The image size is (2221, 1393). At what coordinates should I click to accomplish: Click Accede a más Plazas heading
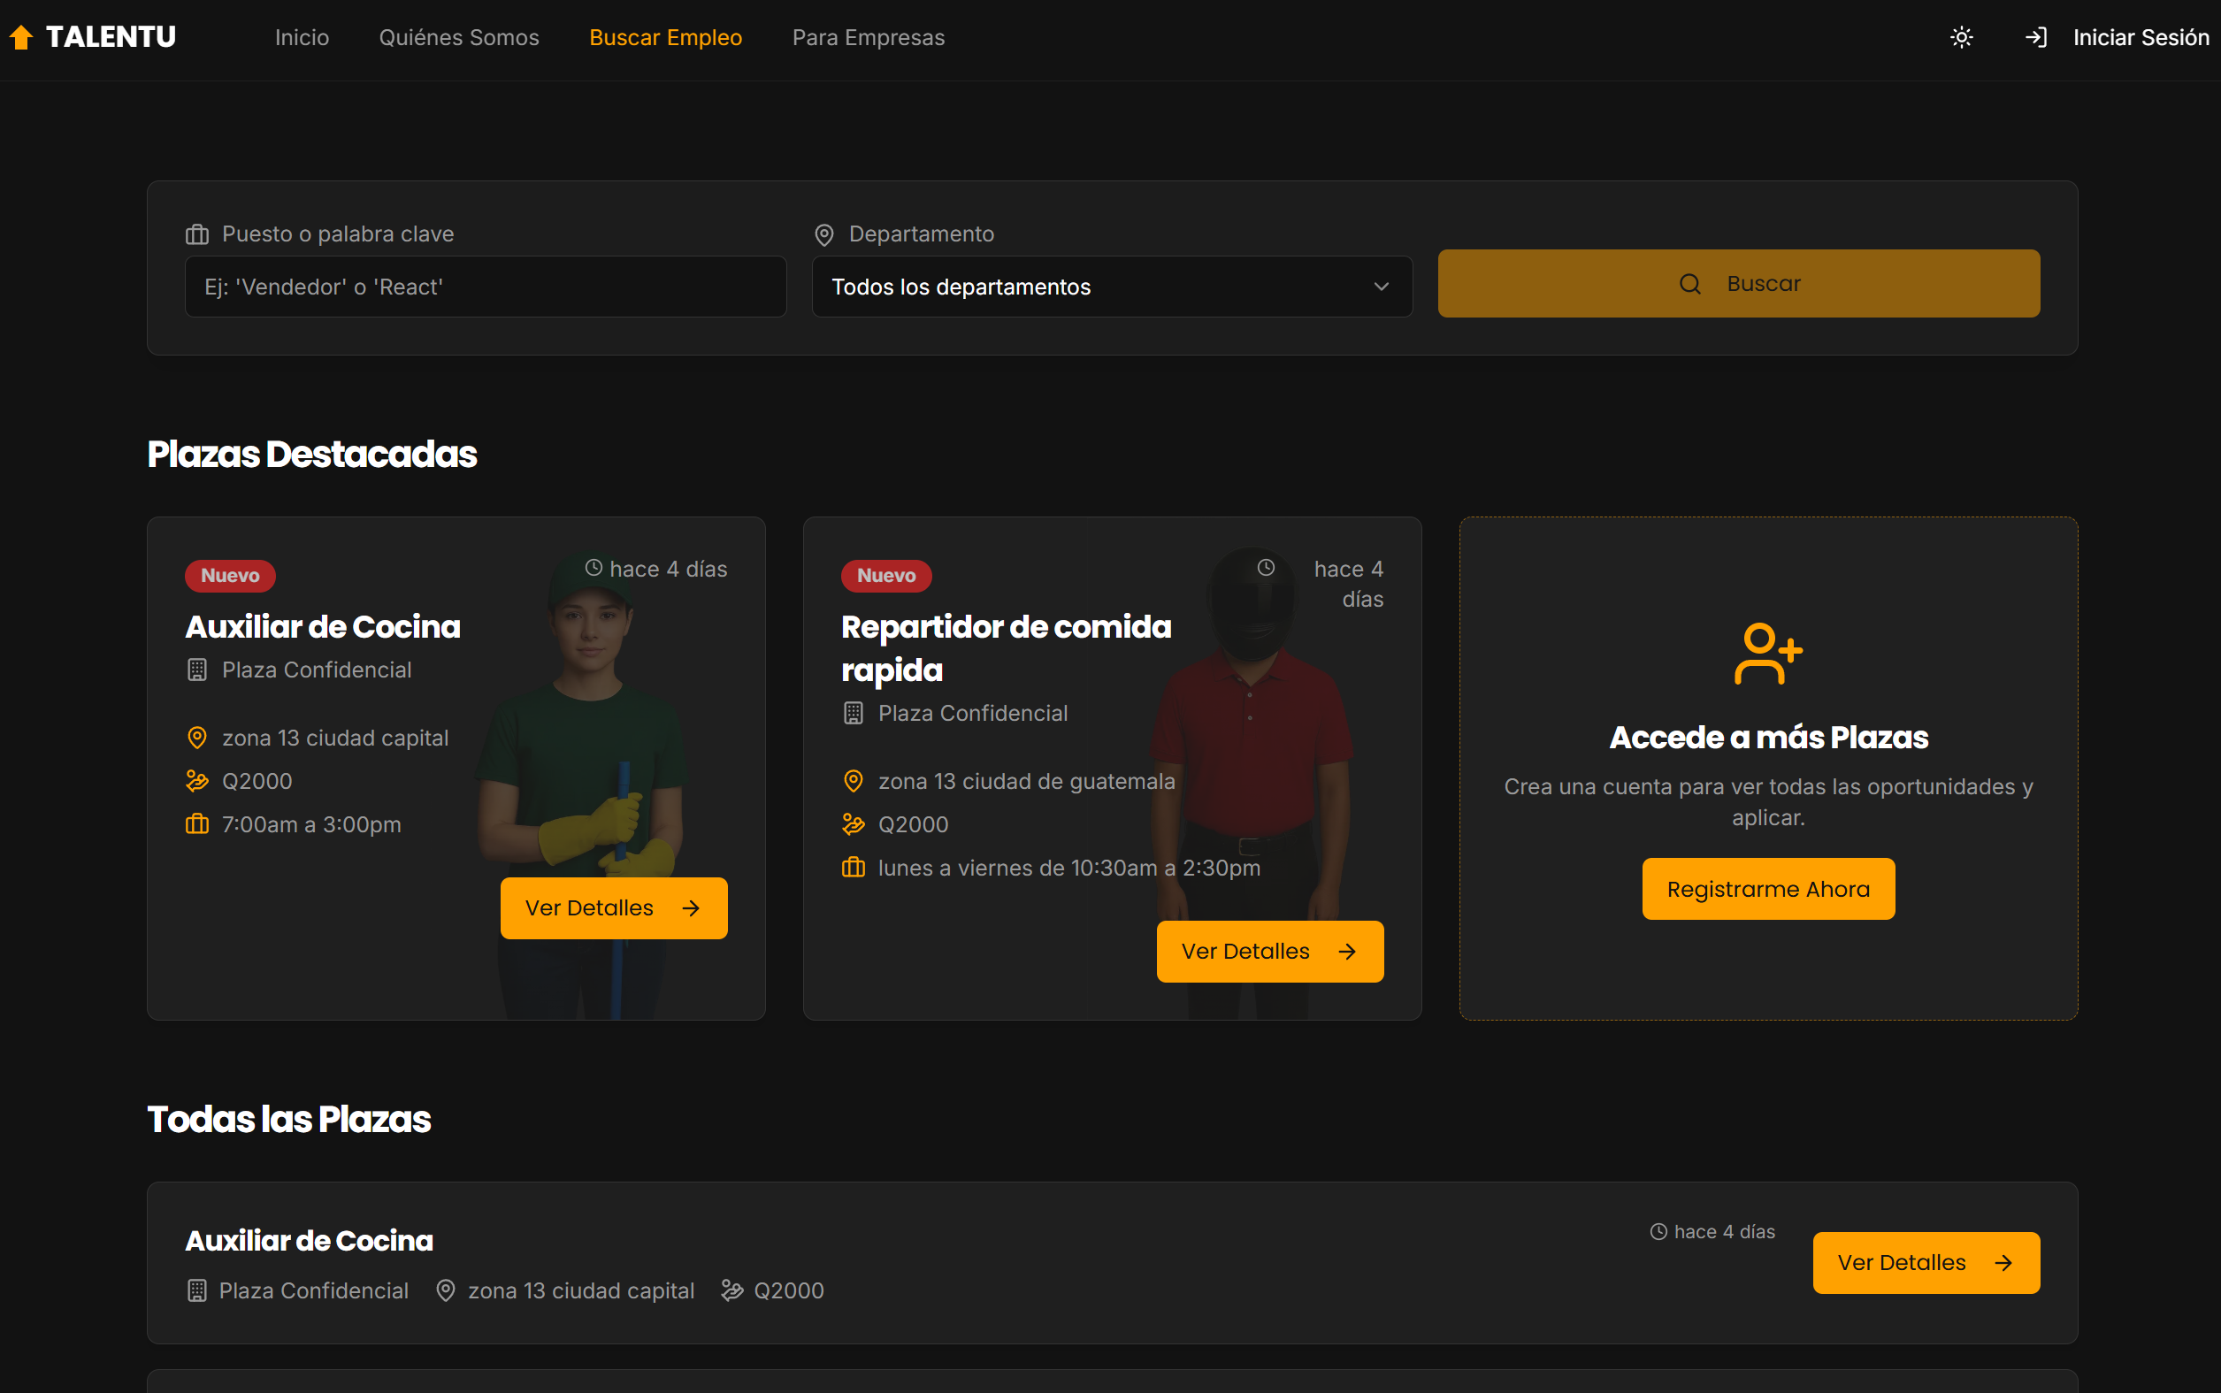[1769, 737]
